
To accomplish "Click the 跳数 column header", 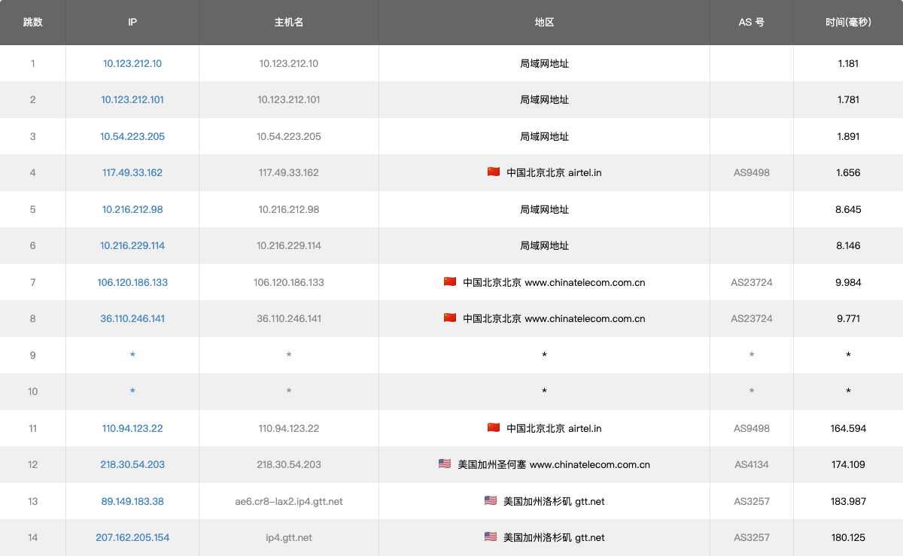I will 32,23.
